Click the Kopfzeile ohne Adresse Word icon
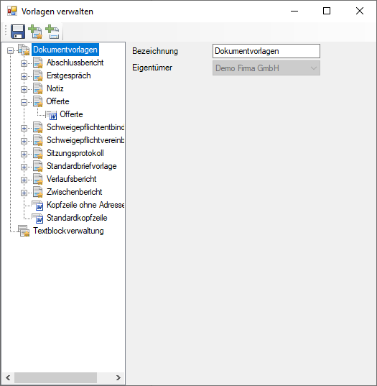This screenshot has width=377, height=386. point(38,205)
